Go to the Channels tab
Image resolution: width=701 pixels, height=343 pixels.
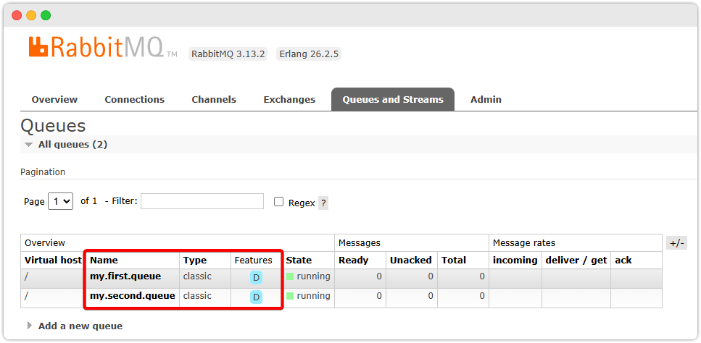pos(214,99)
